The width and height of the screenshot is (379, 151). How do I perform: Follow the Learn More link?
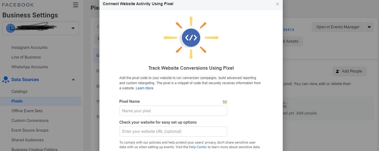coord(144,88)
